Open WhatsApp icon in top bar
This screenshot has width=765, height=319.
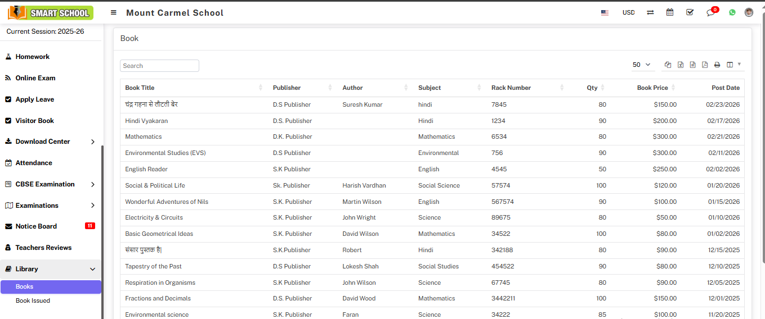[732, 12]
